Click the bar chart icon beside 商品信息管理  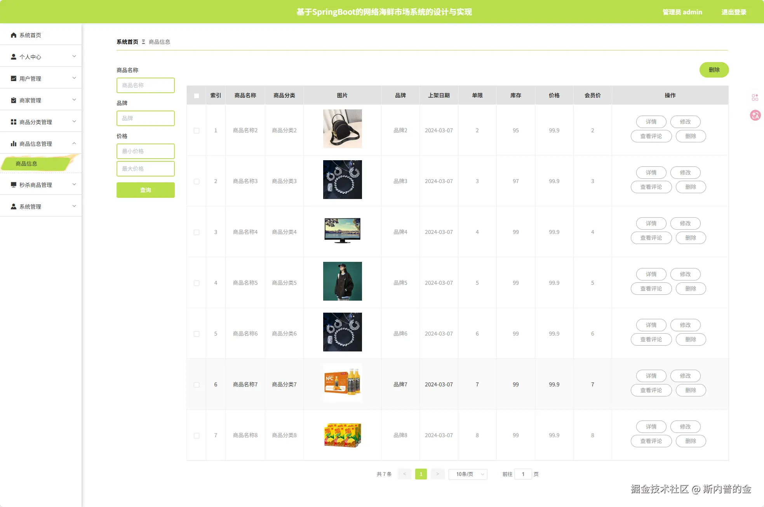(x=14, y=144)
